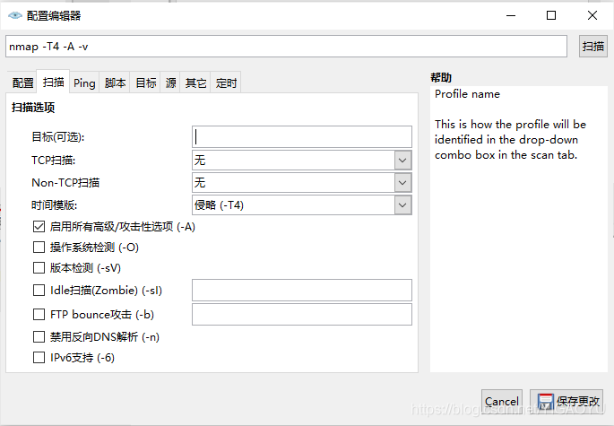614x426 pixels.
Task: Open the TCP扫描 dropdown arrow
Action: [402, 161]
